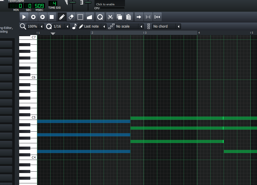Expand arrow next to No scale
Screen dimensions: 257x185
(141, 26)
